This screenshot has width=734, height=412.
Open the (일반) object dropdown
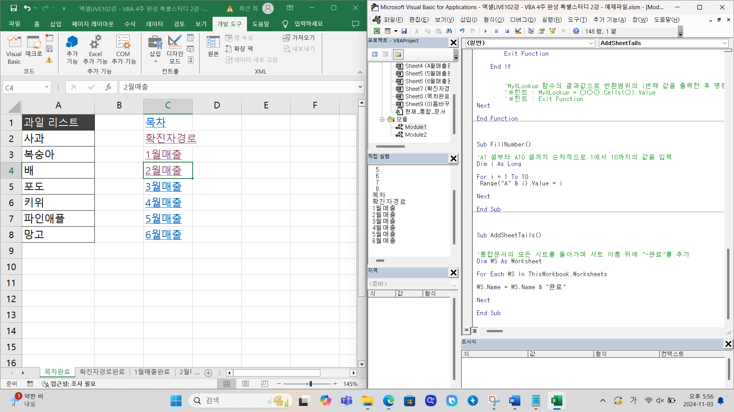[x=591, y=43]
